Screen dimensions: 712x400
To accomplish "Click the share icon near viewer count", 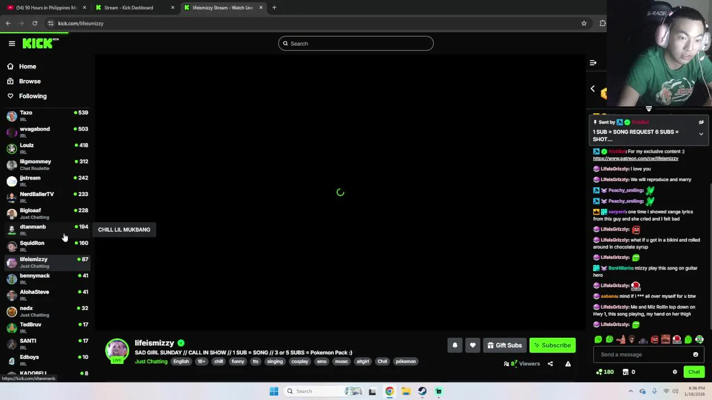I will [x=550, y=364].
